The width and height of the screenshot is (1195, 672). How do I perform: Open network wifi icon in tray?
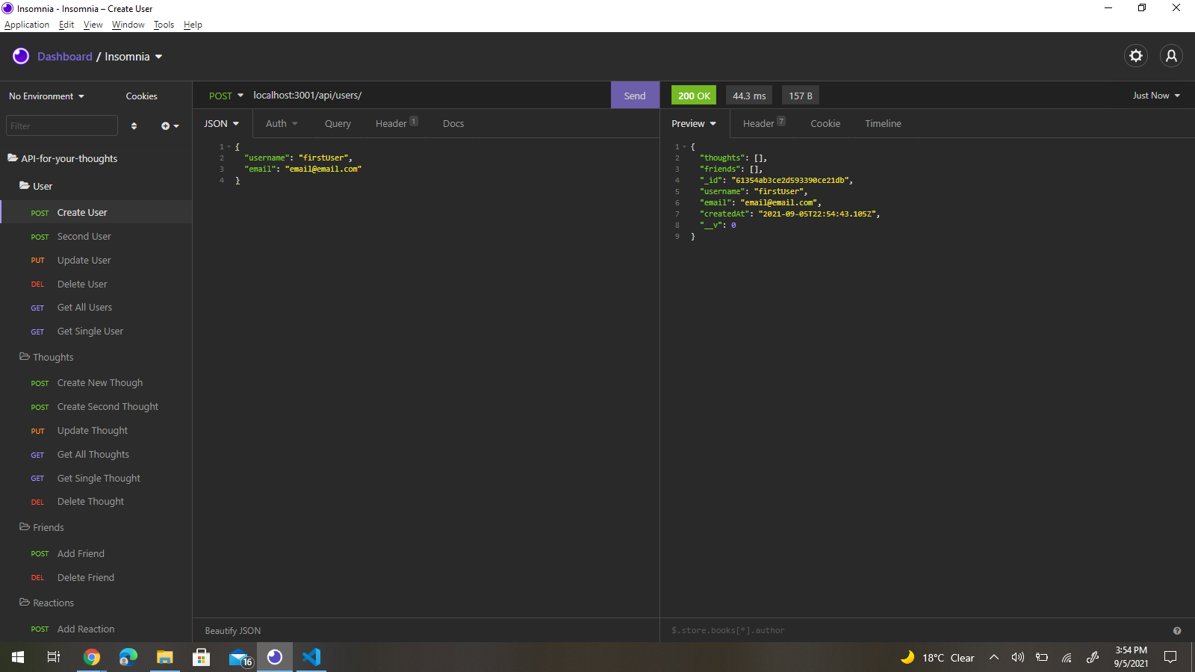tap(1067, 657)
